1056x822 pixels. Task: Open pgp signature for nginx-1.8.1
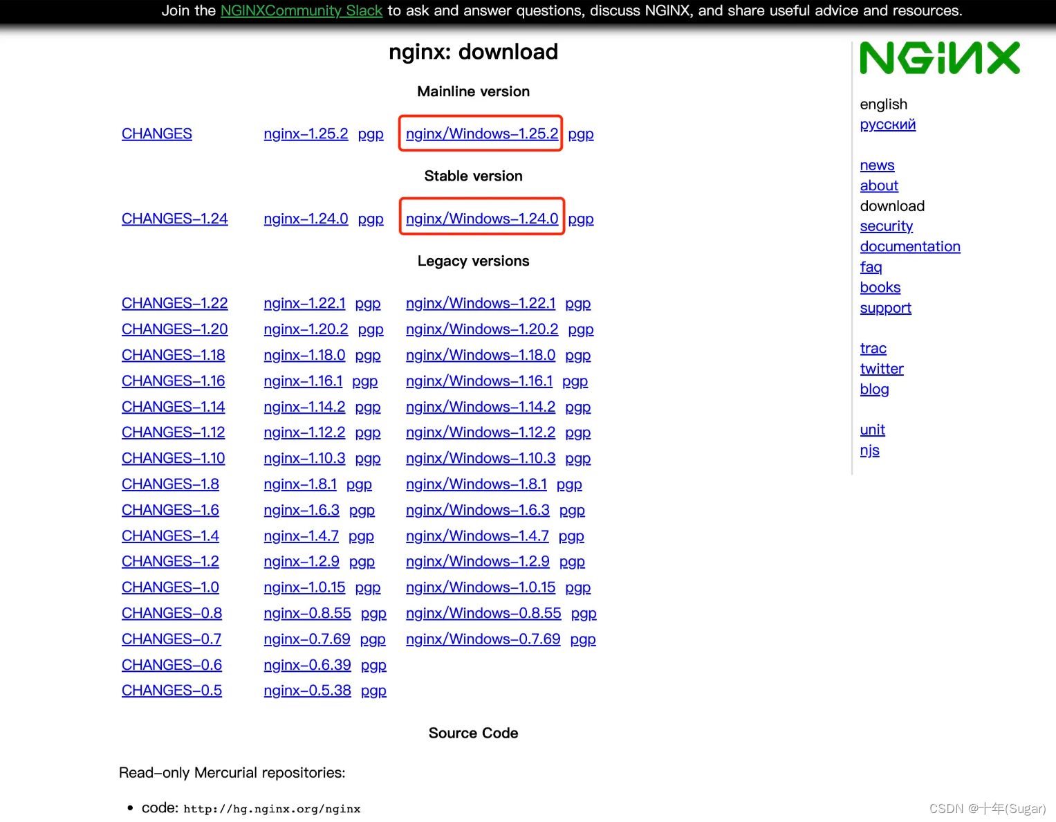coord(359,485)
